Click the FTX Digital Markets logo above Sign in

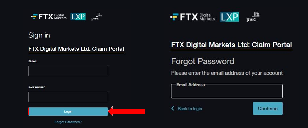tap(49, 17)
